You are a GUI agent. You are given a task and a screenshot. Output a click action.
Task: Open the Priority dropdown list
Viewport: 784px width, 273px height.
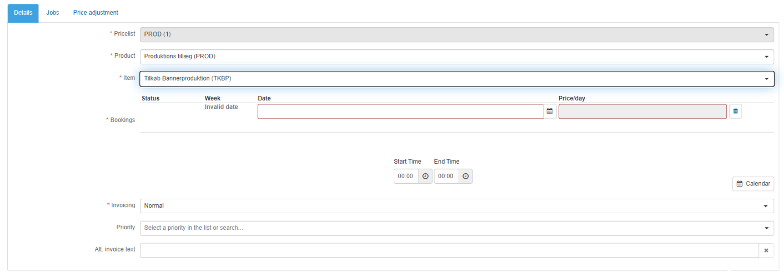coord(457,228)
